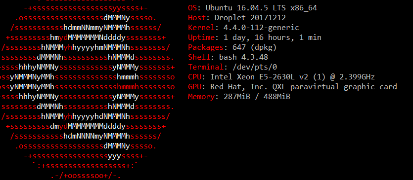Click the Terminal label
Viewport: 413px width, 180px height.
tap(206, 67)
